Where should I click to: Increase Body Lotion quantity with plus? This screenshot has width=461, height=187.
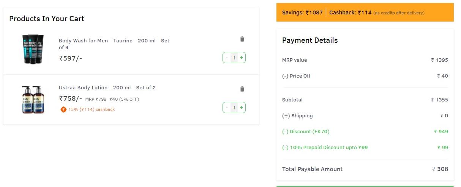[x=242, y=108]
